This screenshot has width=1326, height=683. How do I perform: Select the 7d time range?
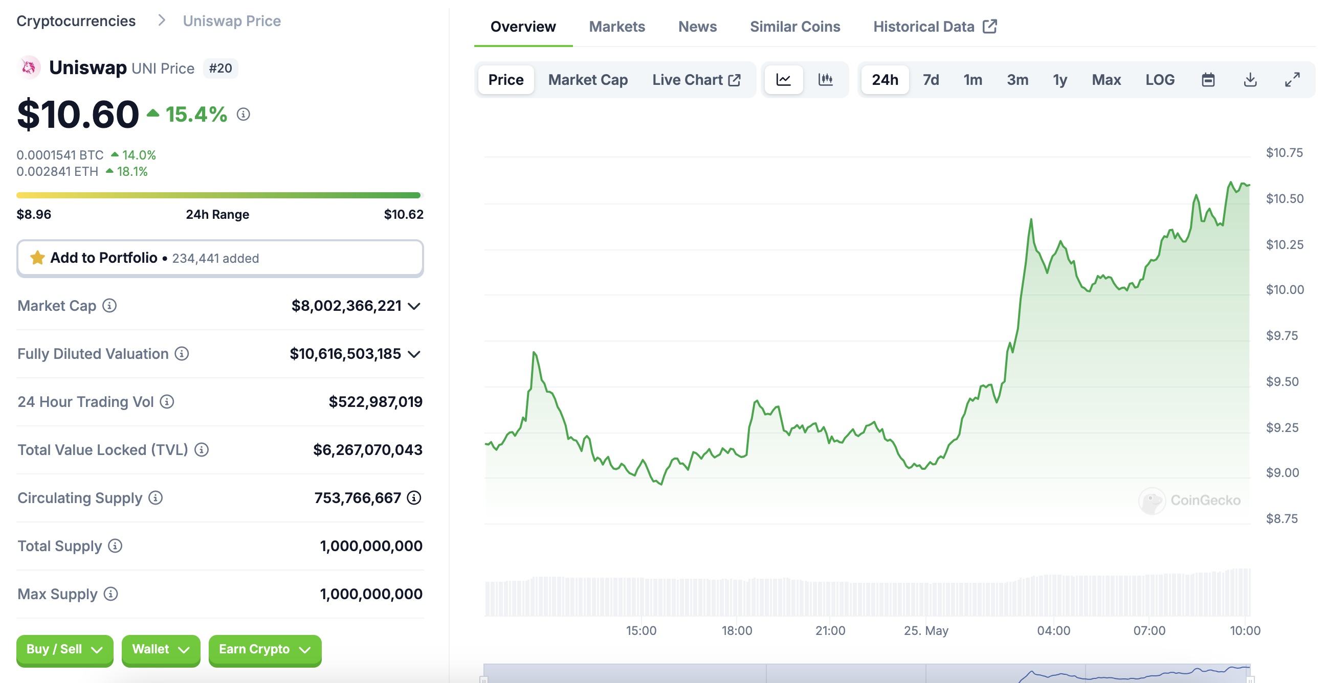coord(931,80)
